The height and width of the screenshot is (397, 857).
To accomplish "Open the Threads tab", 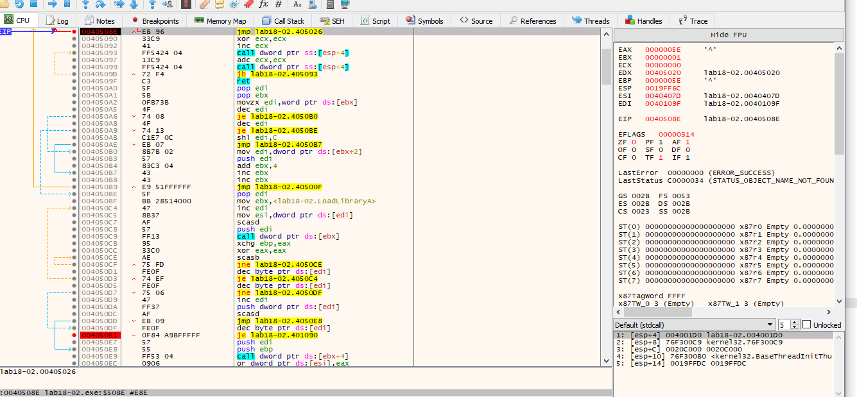I will (x=591, y=21).
